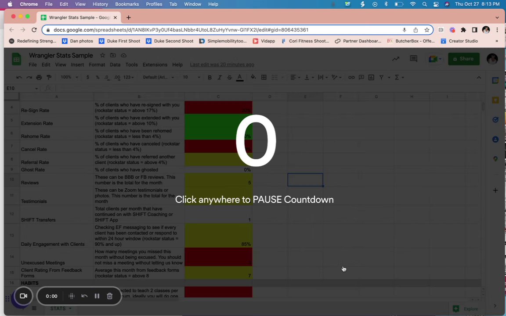Screen dimensions: 506x316
Task: Open the Data menu
Action: 115,65
